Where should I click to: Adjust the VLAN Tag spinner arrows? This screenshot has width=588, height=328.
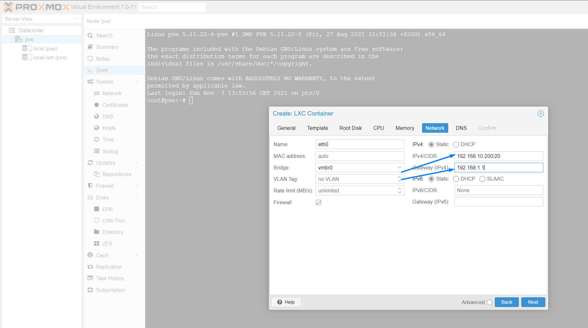click(x=399, y=179)
